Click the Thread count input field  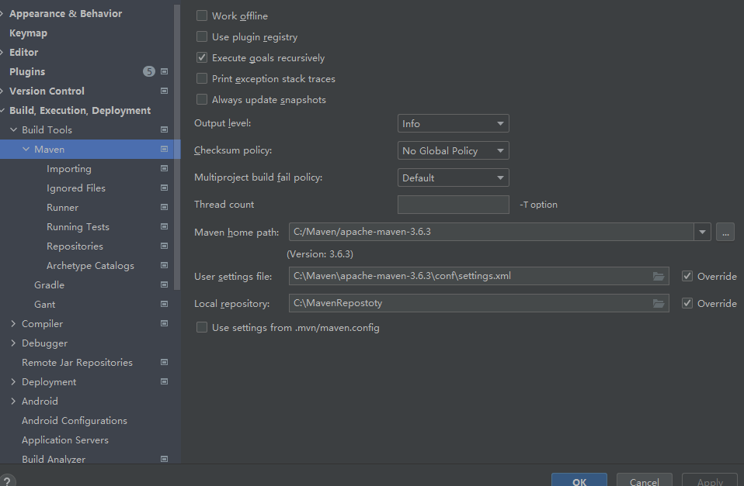pyautogui.click(x=453, y=205)
